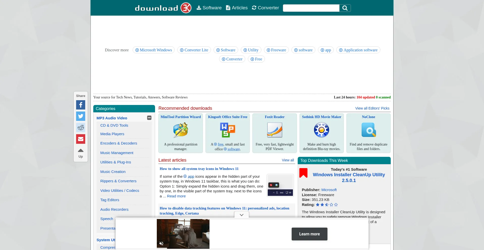
Task: Click the rating stars for CleanUp Utility
Action: pyautogui.click(x=327, y=205)
